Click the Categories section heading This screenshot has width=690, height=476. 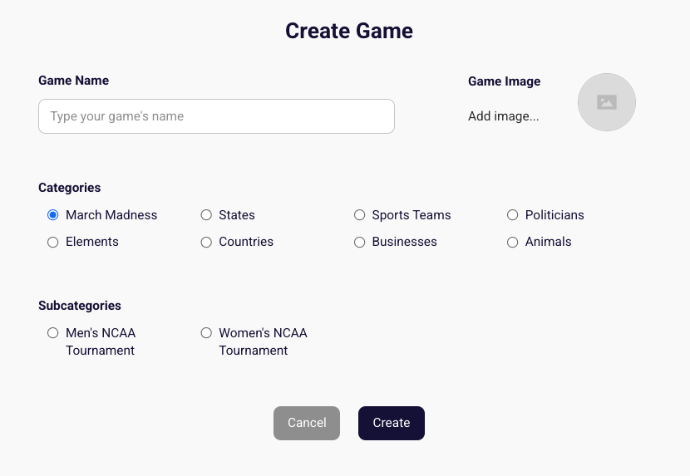69,188
